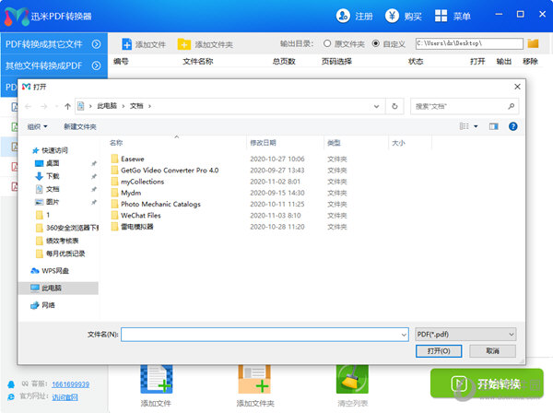Select the GetGo Video Converter Pro 4.0 folder
This screenshot has height=413, width=553.
(x=170, y=170)
